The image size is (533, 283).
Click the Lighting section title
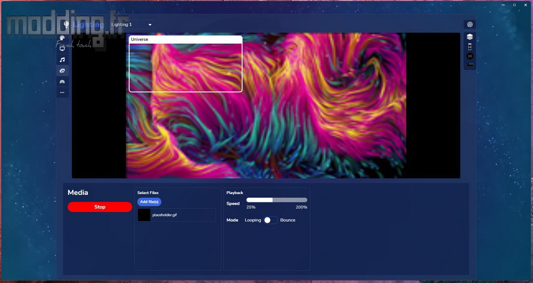(x=88, y=25)
